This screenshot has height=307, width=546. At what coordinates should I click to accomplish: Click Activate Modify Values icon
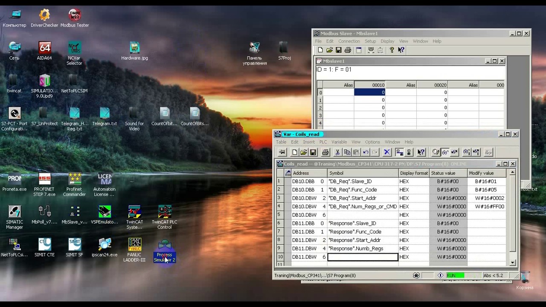[x=476, y=152]
